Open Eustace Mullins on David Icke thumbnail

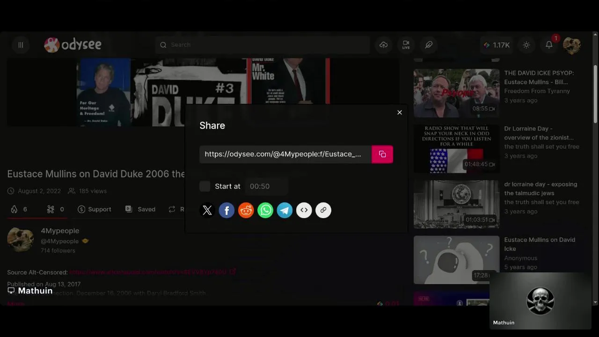[x=456, y=260]
